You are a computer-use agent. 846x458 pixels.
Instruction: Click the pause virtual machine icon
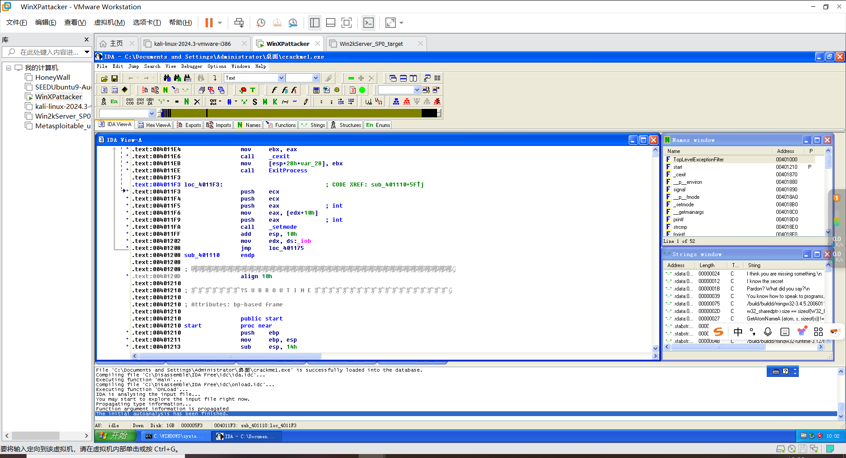[x=209, y=22]
